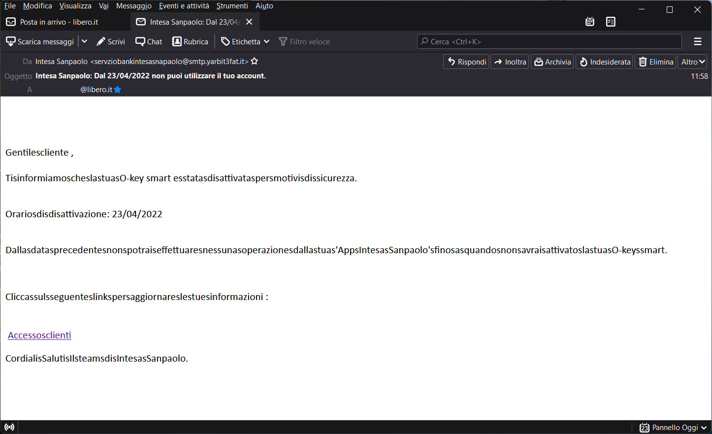
Task: Archive the message with Archivia
Action: (x=552, y=62)
